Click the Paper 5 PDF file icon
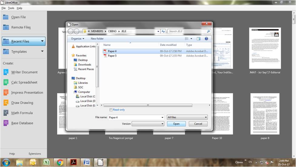 tap(105, 56)
